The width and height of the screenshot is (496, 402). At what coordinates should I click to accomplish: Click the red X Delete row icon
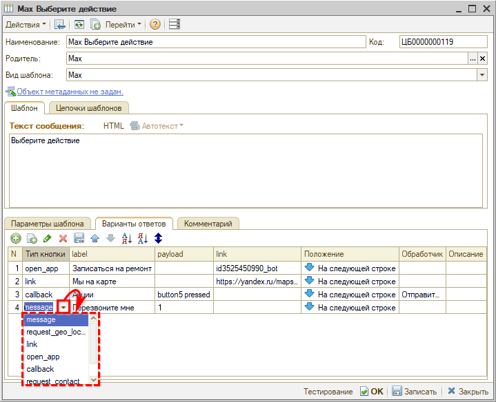click(63, 238)
